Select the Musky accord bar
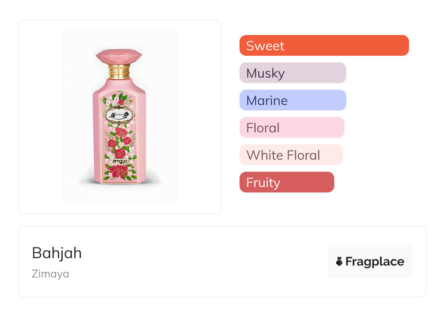This screenshot has height=315, width=444. tap(293, 73)
